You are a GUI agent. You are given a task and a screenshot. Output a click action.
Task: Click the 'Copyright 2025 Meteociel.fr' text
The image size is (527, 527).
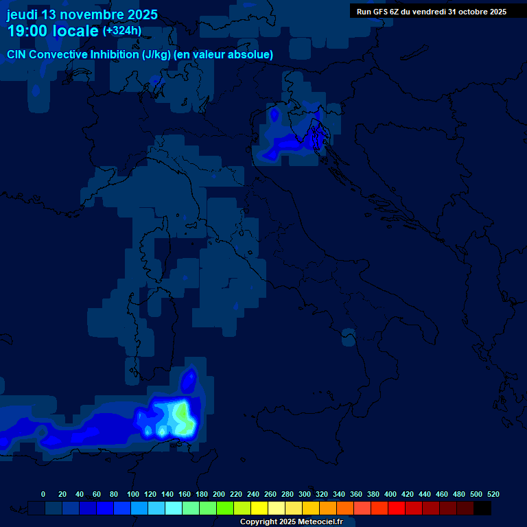coord(292,522)
